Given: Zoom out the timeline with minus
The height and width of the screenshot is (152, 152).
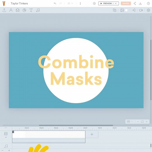Looking at the screenshot, I should [2, 151].
